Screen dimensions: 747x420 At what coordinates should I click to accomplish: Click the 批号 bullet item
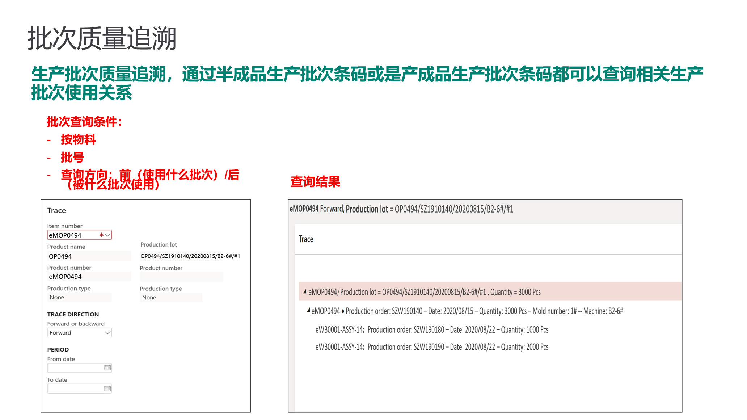[x=72, y=157]
